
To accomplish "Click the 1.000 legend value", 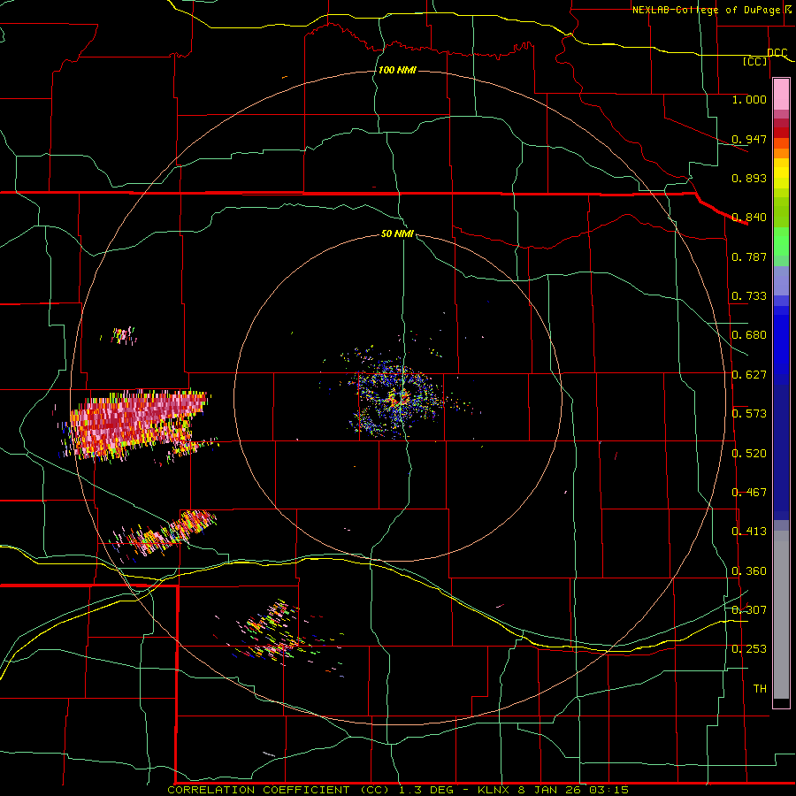I will click(x=749, y=99).
